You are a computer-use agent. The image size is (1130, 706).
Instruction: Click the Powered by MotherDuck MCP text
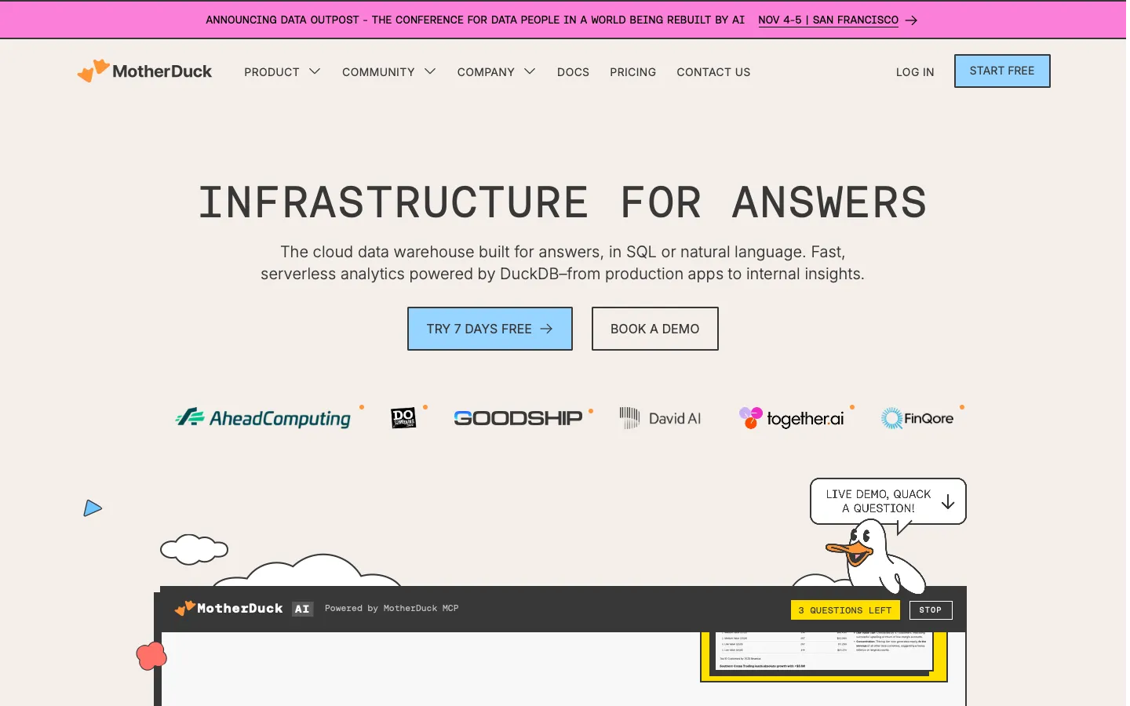click(392, 608)
